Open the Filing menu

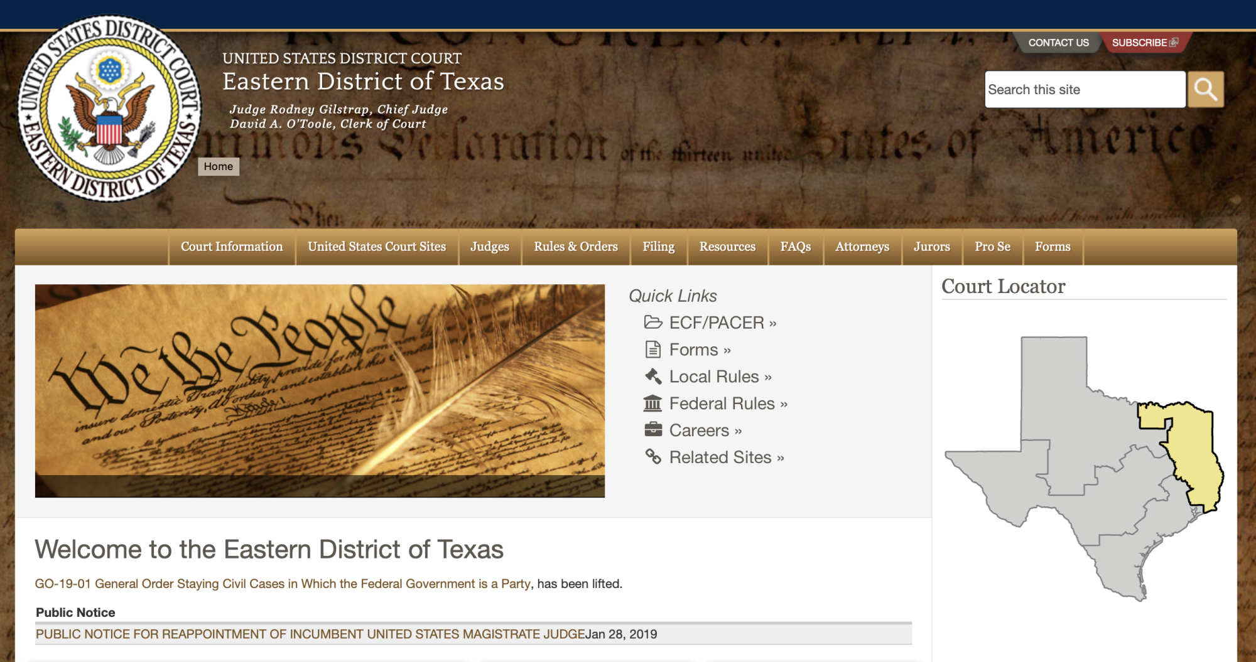pyautogui.click(x=659, y=247)
